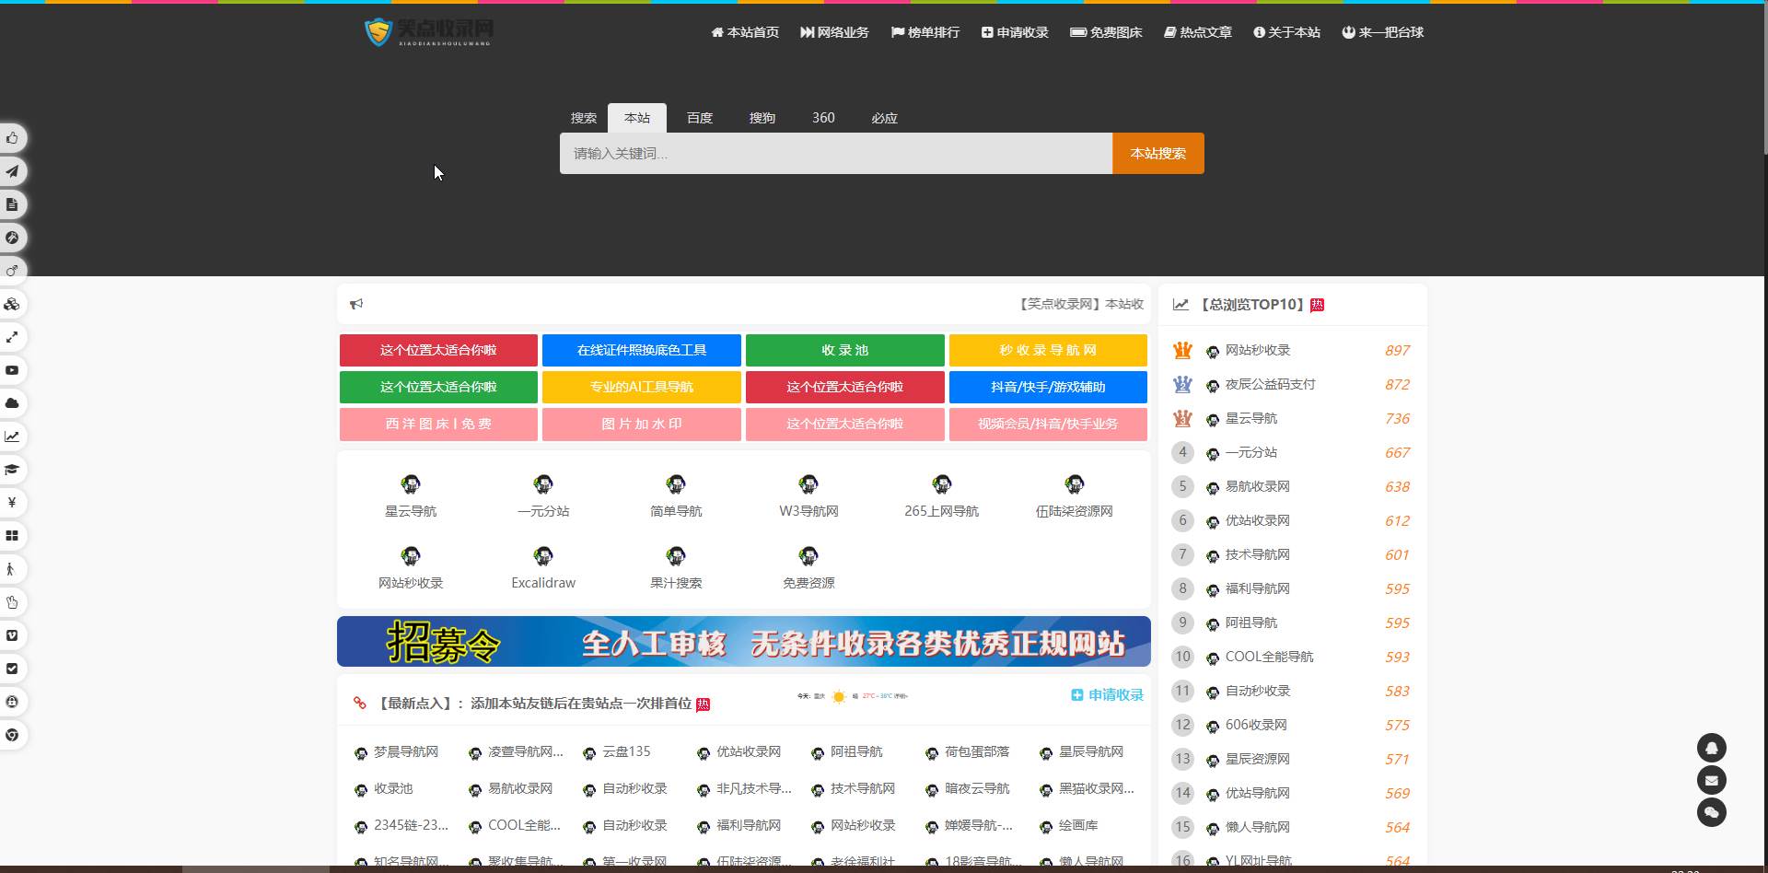Viewport: 1768px width, 873px height.
Task: Click the cloud sidebar icon
Action: tap(12, 403)
